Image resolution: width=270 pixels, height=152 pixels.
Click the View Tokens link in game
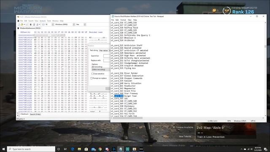(x=185, y=136)
